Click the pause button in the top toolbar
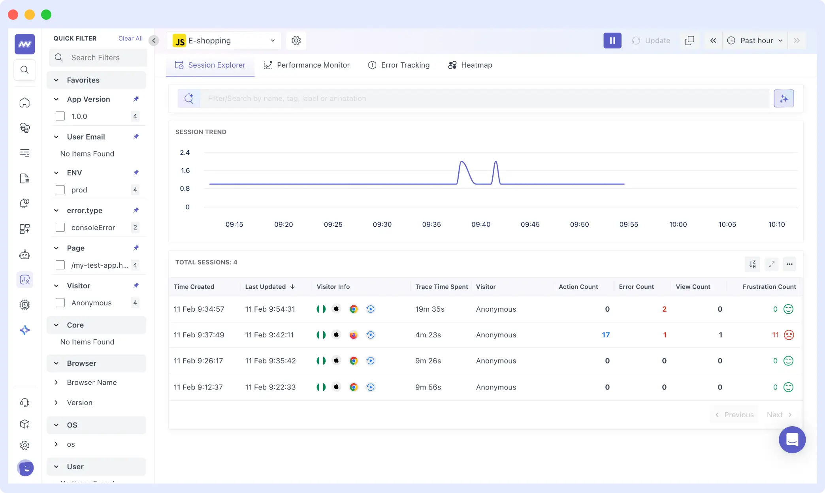The height and width of the screenshot is (493, 825). tap(612, 40)
